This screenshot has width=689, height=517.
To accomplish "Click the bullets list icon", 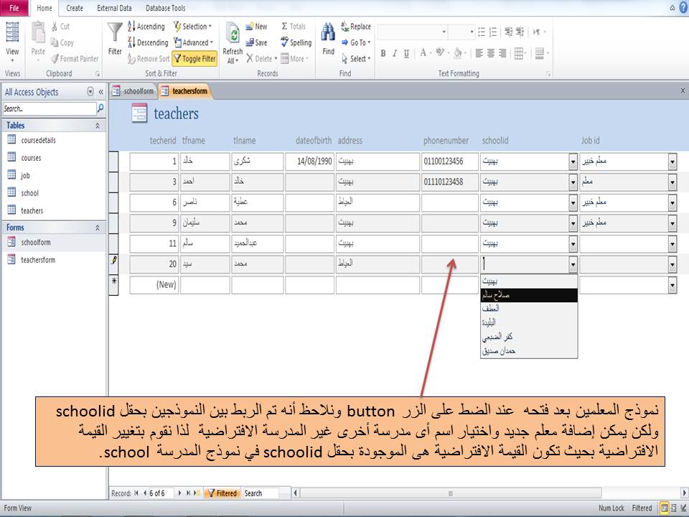I will tap(482, 32).
